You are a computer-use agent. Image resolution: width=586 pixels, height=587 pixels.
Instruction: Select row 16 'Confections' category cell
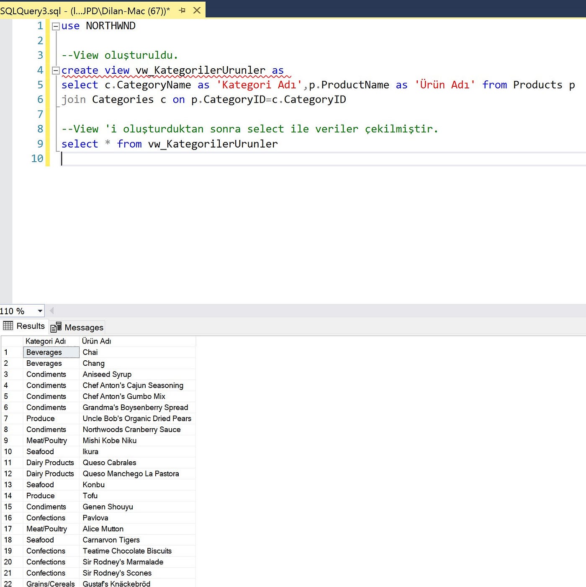pos(51,518)
